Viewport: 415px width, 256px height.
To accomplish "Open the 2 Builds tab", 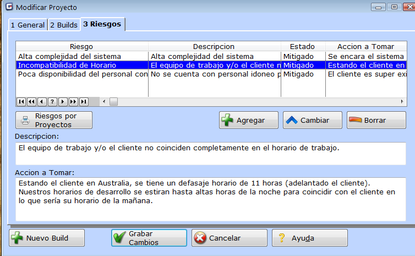I will (x=64, y=25).
